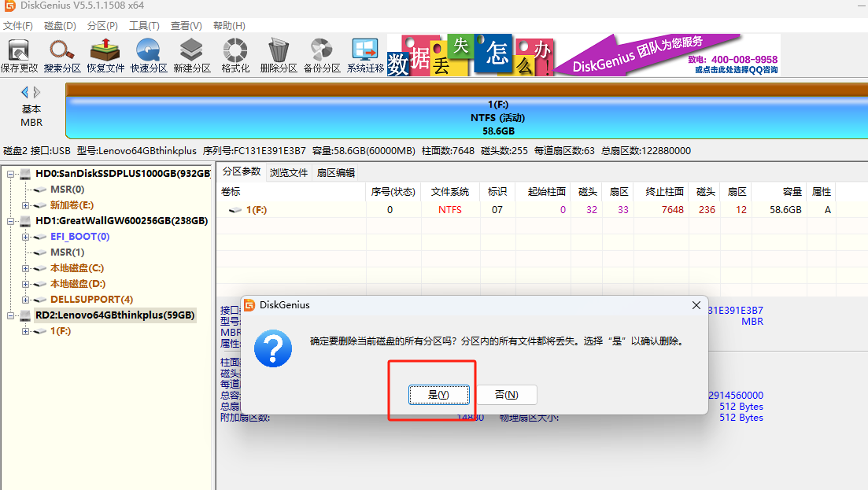Open the 工具(T) menu

[x=144, y=26]
